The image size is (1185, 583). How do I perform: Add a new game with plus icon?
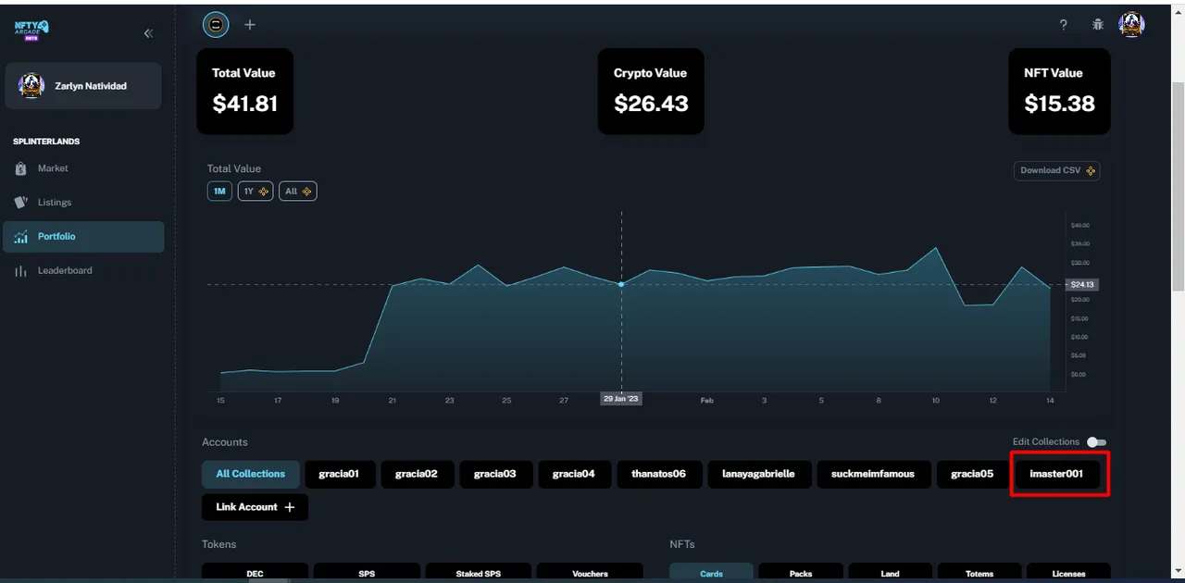pos(250,25)
